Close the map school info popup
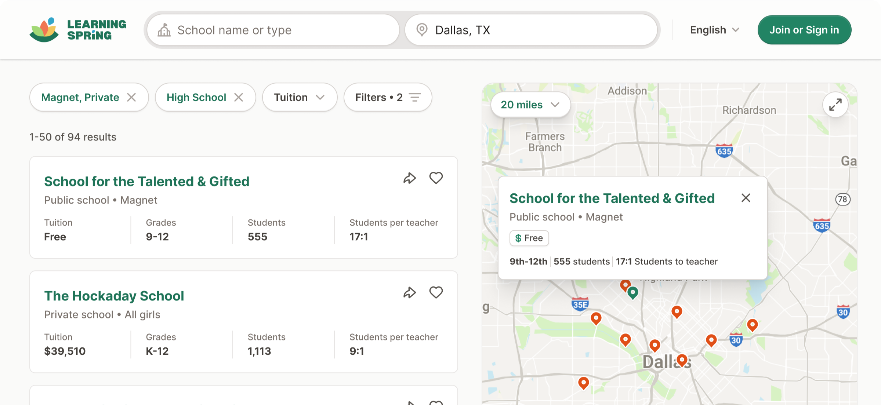Image resolution: width=881 pixels, height=405 pixels. (x=746, y=198)
